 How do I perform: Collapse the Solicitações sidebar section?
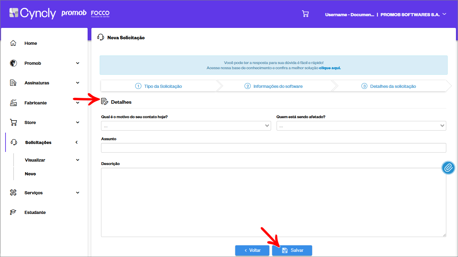(x=77, y=142)
